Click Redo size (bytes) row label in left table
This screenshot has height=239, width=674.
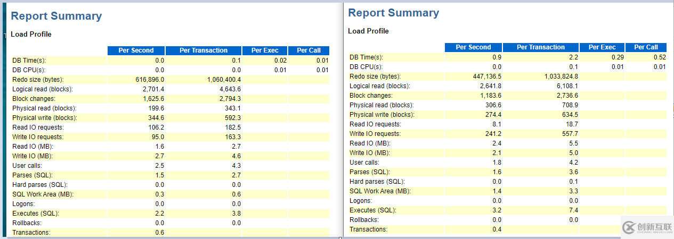click(x=36, y=80)
